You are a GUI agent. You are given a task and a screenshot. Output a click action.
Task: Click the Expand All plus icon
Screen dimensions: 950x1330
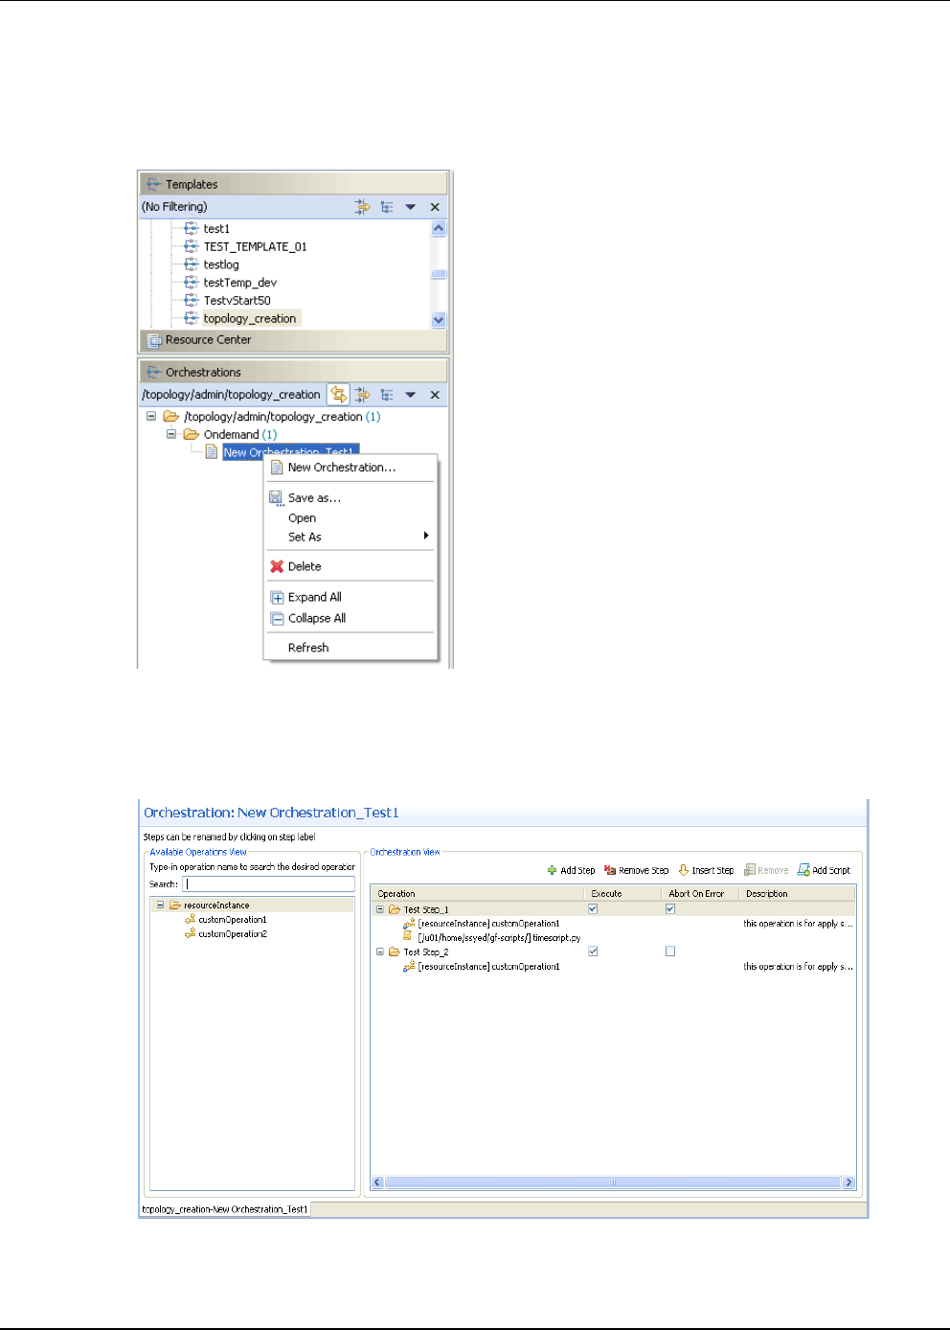tap(277, 597)
